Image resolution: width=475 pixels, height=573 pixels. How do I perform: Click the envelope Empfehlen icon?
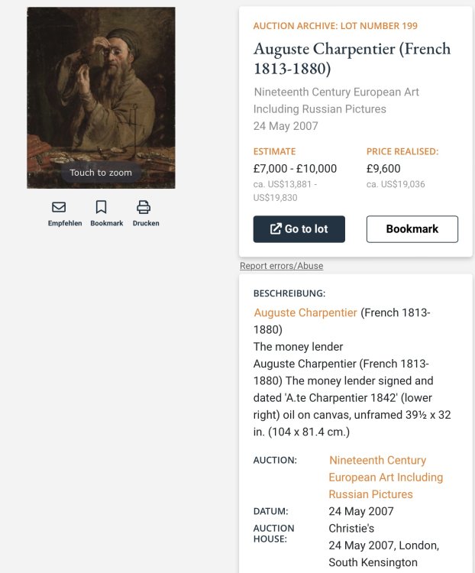[59, 207]
